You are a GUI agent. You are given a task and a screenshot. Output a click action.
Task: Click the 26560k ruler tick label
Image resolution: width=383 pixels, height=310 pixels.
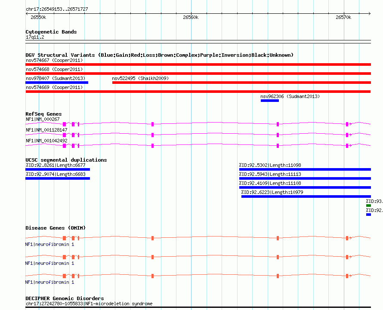click(191, 17)
